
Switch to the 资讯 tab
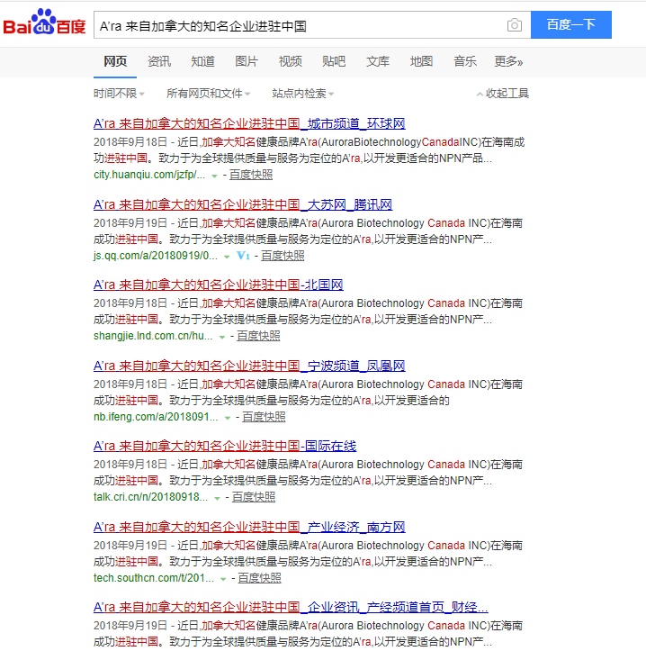pyautogui.click(x=159, y=61)
